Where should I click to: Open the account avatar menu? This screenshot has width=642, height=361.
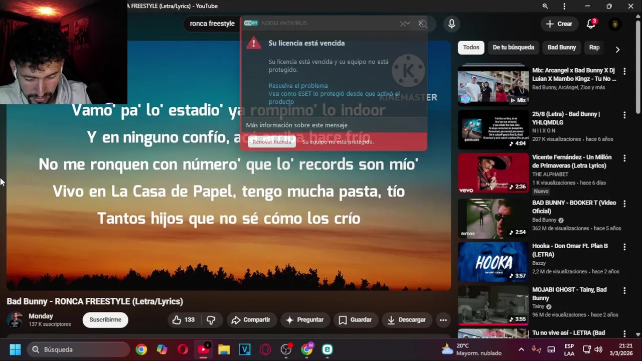coord(615,24)
